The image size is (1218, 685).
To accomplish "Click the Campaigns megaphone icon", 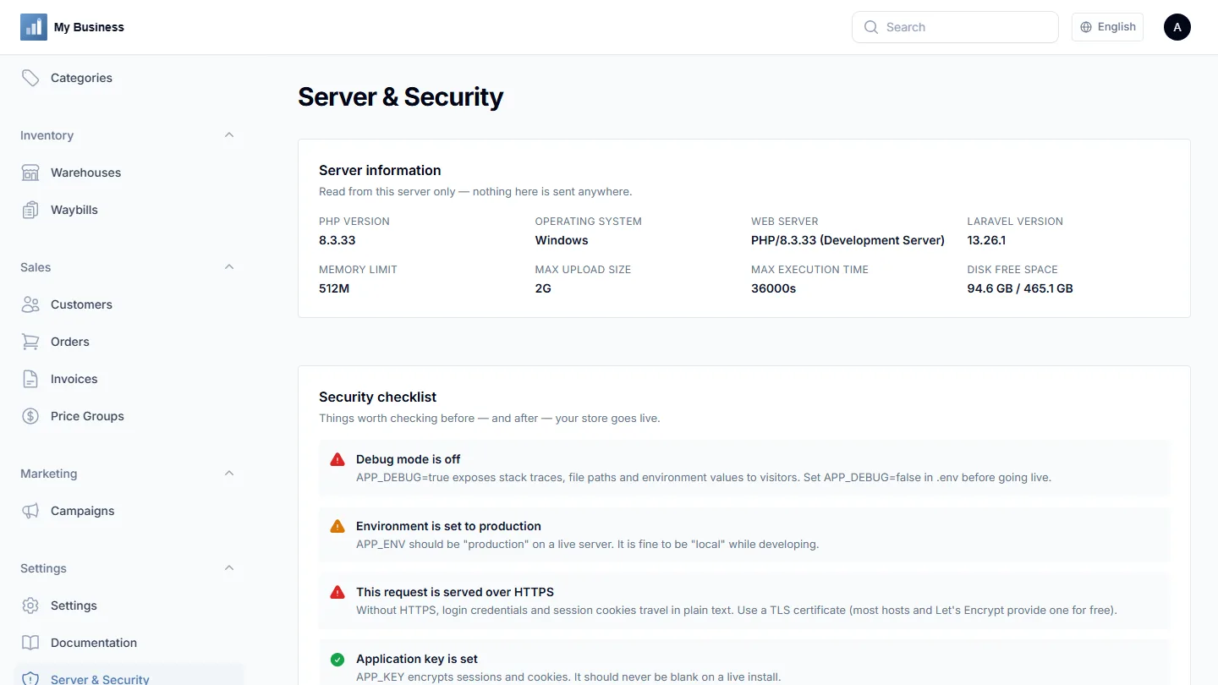I will pyautogui.click(x=30, y=511).
